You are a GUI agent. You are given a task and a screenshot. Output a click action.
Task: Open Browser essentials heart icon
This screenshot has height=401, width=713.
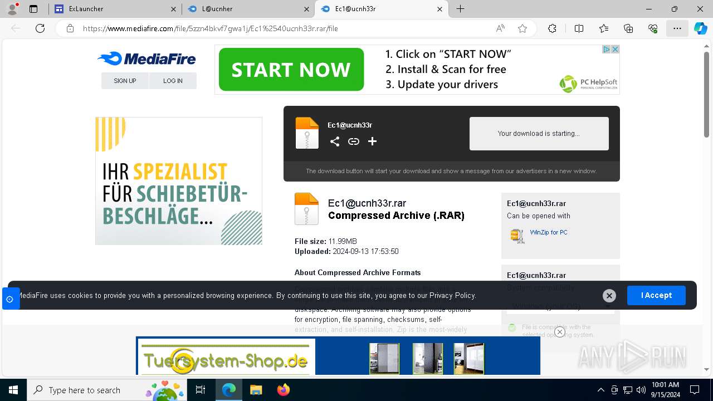pyautogui.click(x=653, y=28)
